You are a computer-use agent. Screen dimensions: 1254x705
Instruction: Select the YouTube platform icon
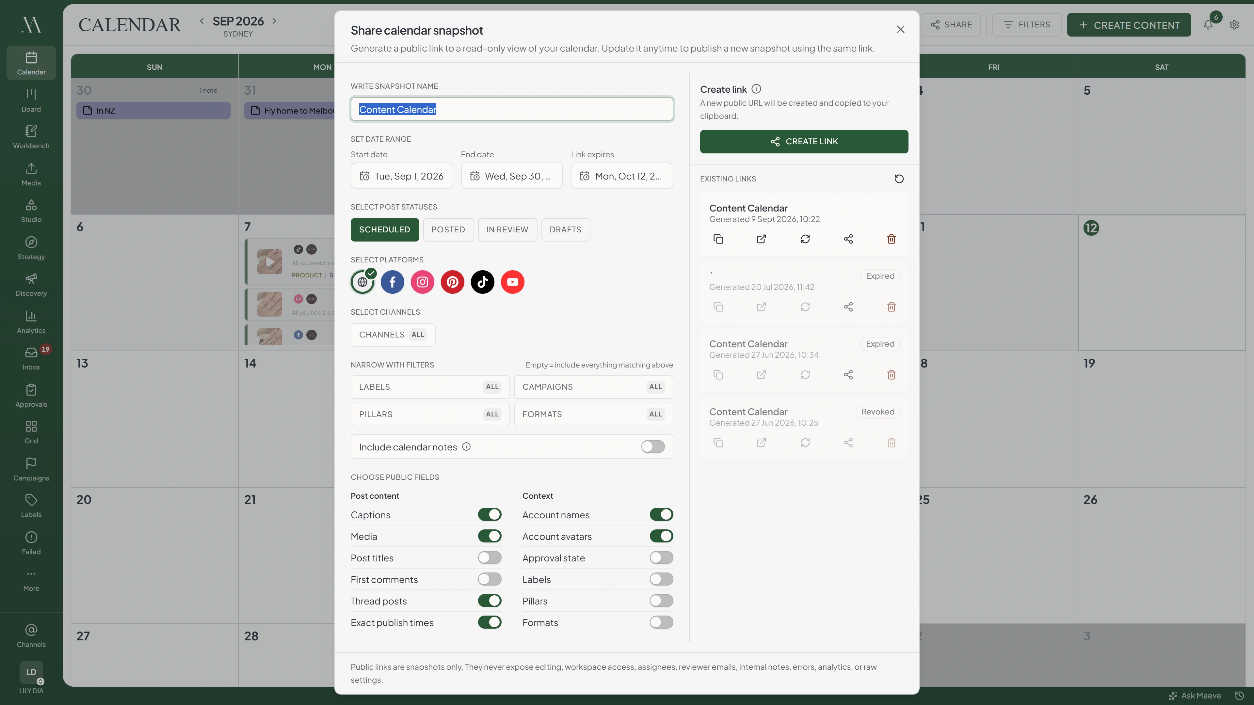coord(513,282)
